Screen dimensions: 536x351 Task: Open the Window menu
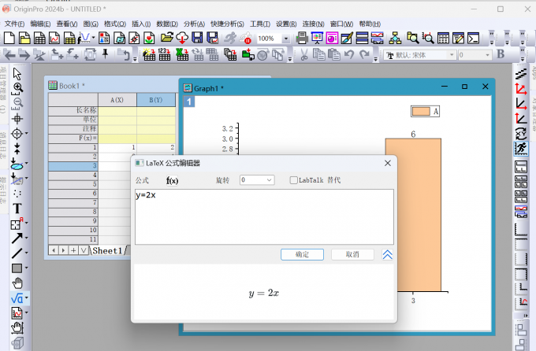[x=341, y=24]
